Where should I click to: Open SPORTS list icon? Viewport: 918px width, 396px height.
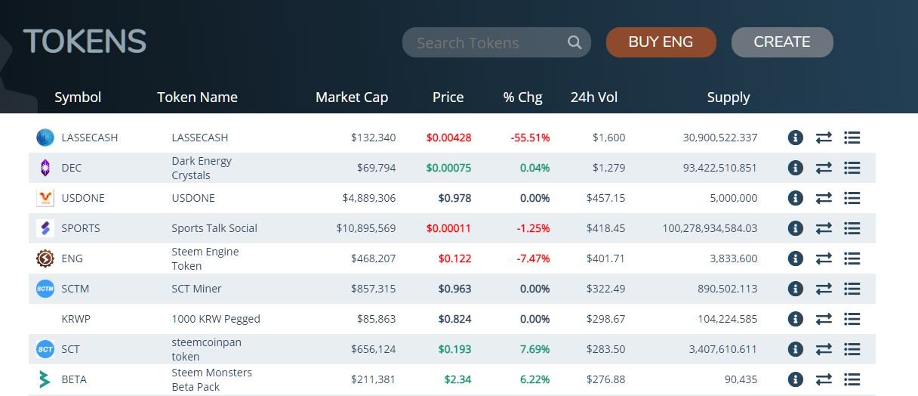click(x=852, y=228)
